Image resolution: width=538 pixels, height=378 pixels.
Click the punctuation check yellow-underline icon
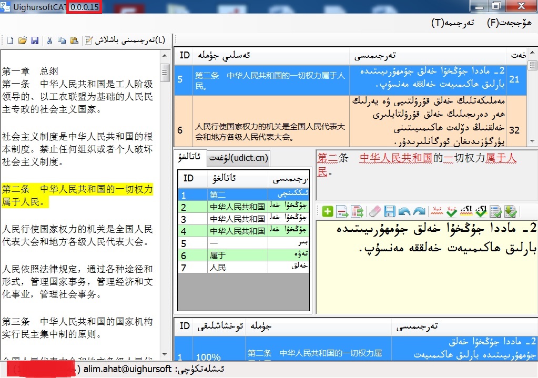[x=466, y=211]
